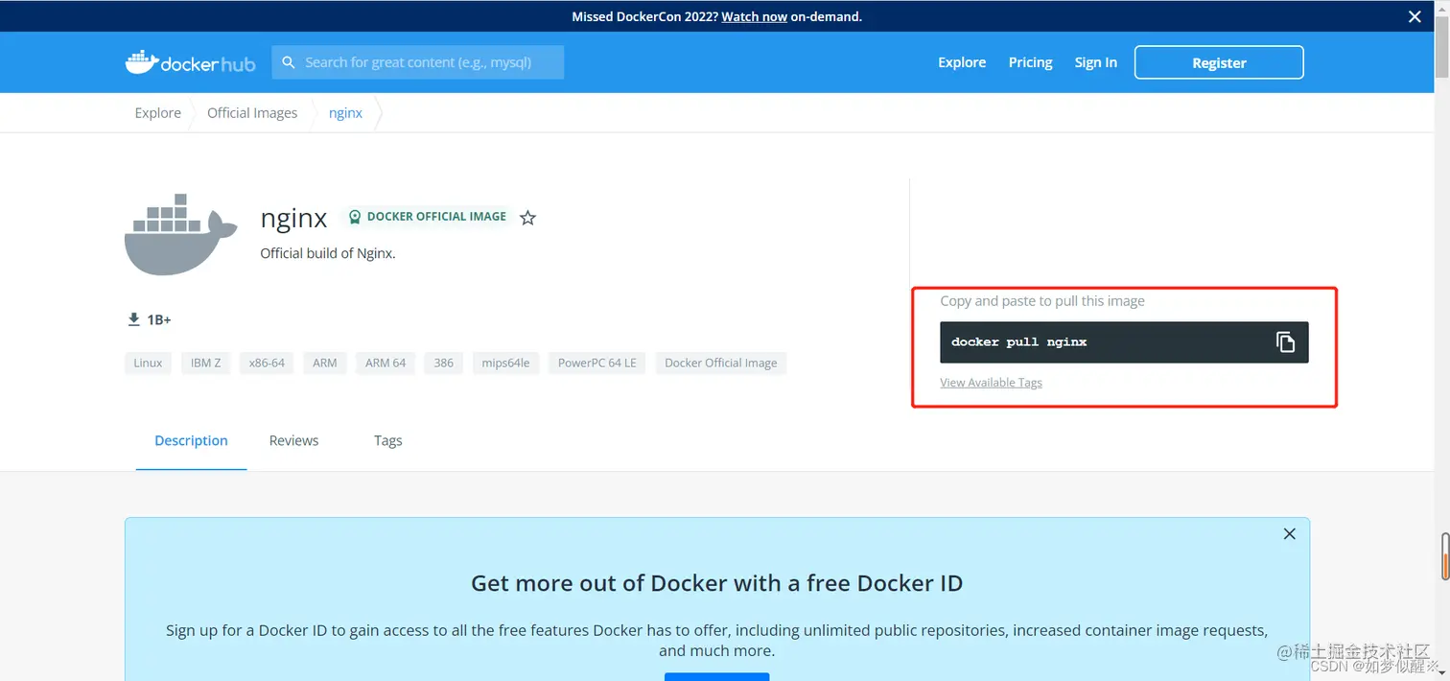
Task: Open the View Available Tags link
Action: (x=991, y=383)
